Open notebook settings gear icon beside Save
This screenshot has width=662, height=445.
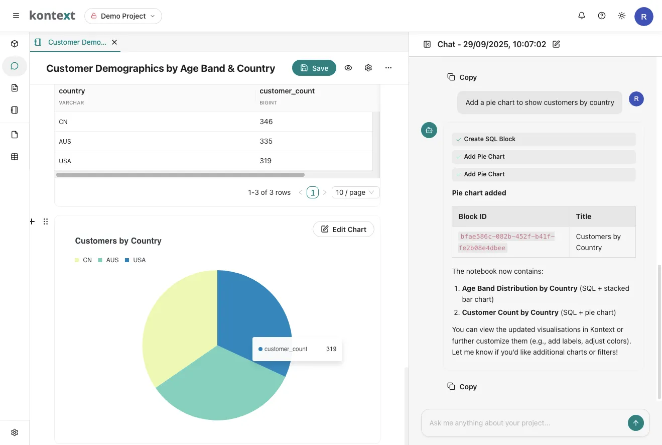[368, 68]
